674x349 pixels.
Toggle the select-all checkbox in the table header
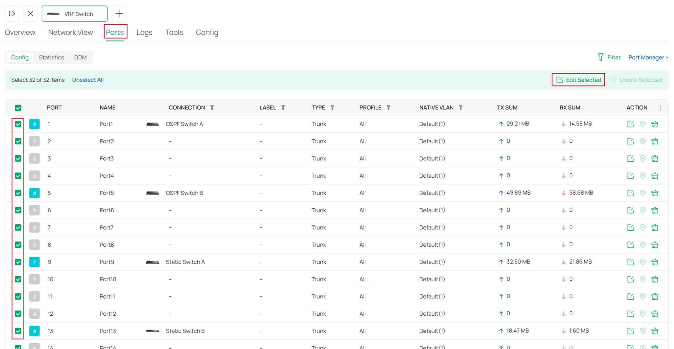18,107
